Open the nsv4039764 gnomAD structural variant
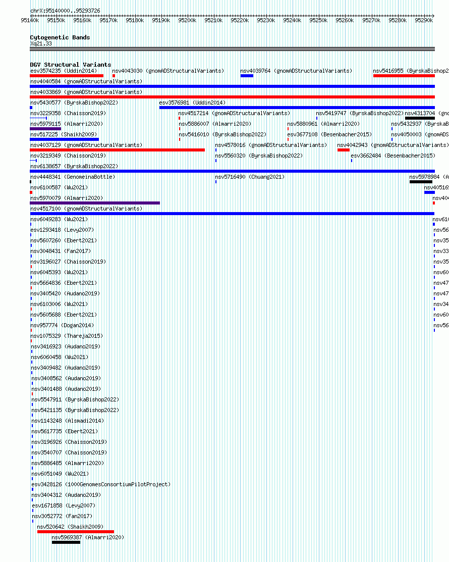This screenshot has width=449, height=562. coord(296,71)
